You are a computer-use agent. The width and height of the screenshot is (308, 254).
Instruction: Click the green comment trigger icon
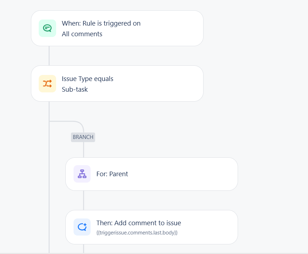47,28
